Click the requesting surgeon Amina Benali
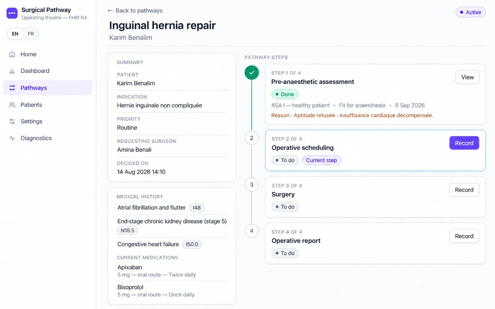Image resolution: width=495 pixels, height=309 pixels. [x=134, y=150]
